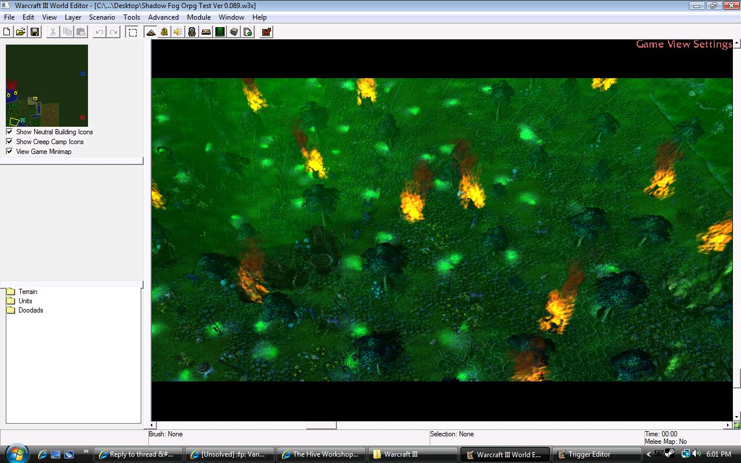Toggle Show Creep Camp Icons checkbox

pyautogui.click(x=9, y=141)
